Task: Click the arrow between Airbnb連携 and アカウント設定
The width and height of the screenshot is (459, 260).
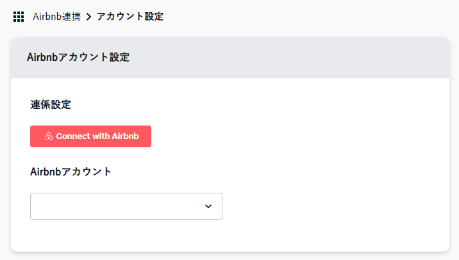Action: [88, 17]
